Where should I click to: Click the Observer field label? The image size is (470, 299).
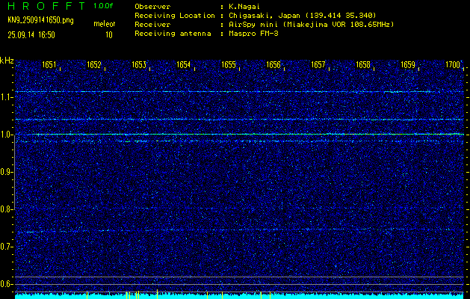[152, 7]
